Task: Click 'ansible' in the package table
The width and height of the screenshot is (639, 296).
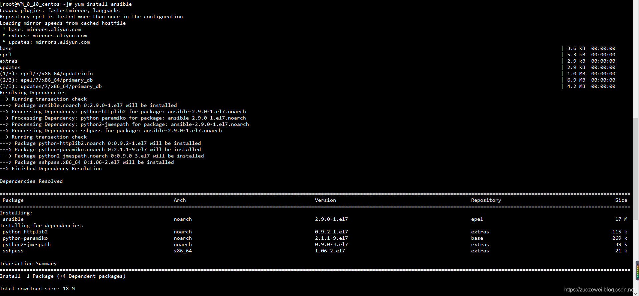Action: point(13,219)
